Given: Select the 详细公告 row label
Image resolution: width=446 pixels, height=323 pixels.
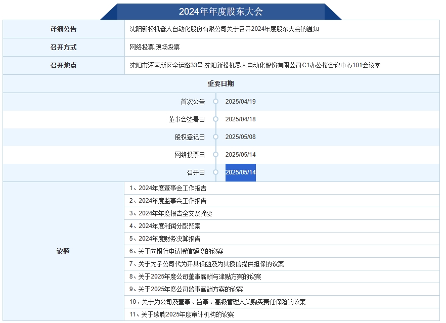Looking at the screenshot, I should pos(63,29).
